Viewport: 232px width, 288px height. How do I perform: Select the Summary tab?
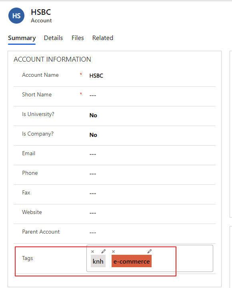click(22, 38)
